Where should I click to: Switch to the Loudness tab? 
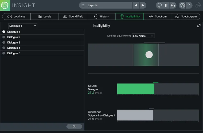click(16, 16)
